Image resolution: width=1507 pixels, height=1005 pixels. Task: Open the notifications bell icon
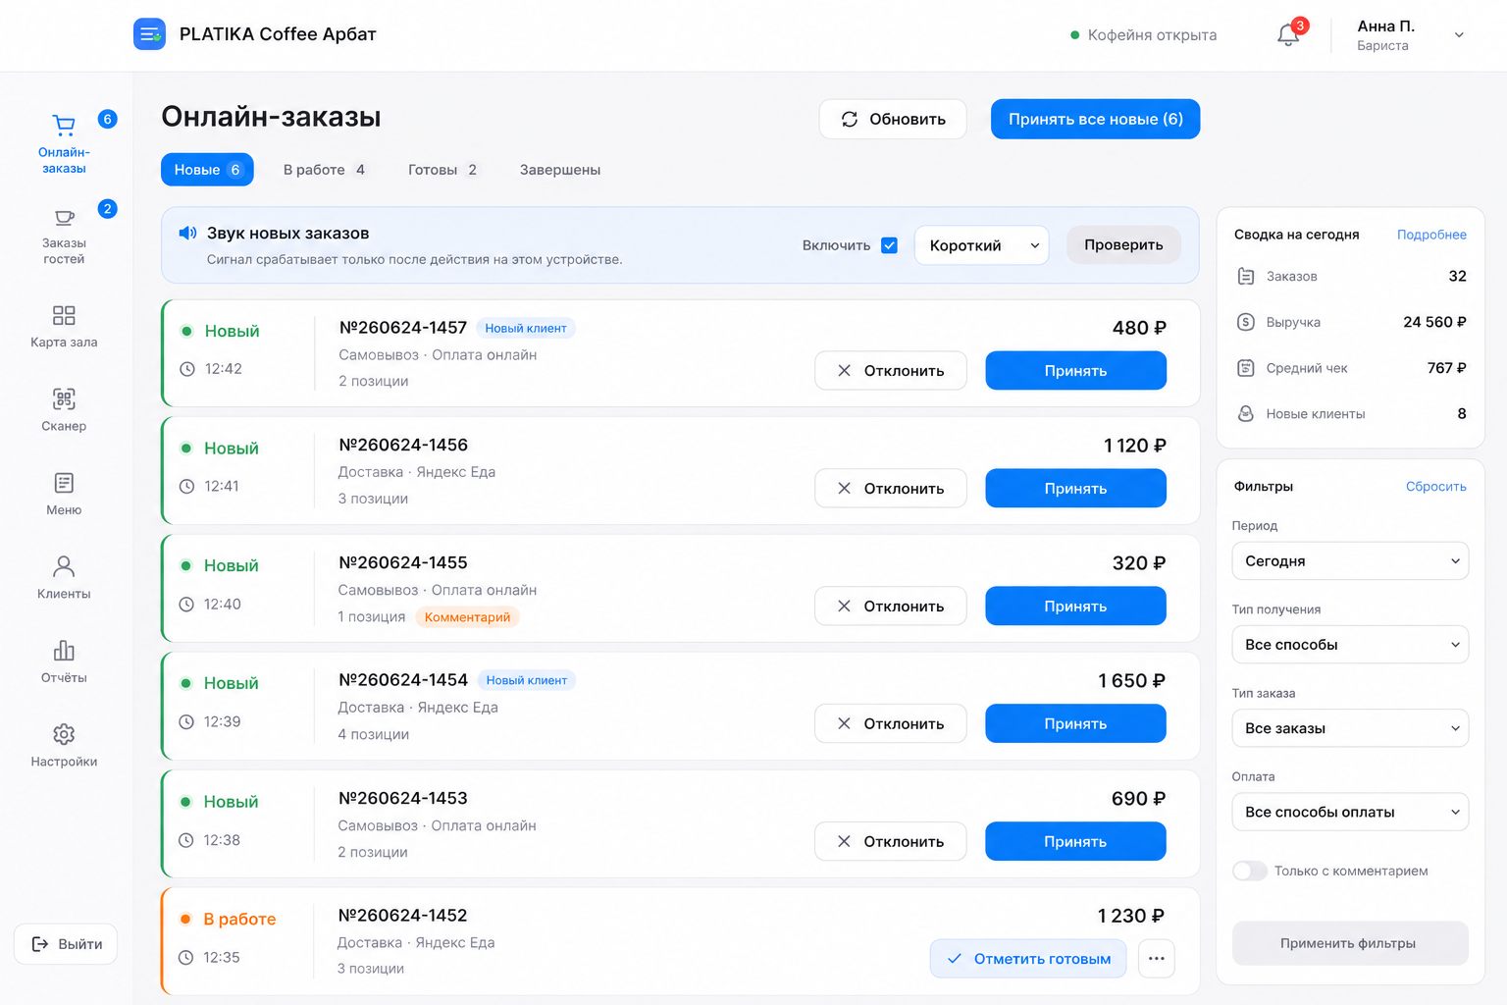[x=1288, y=35]
